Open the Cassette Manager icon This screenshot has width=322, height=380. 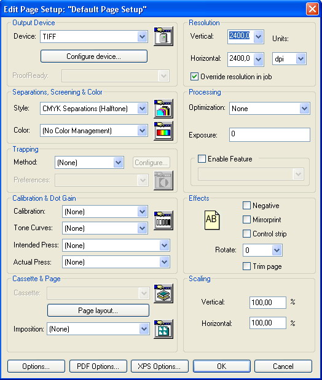pyautogui.click(x=163, y=293)
